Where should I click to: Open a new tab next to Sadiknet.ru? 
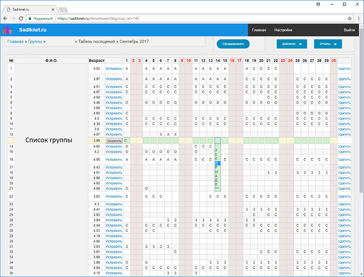[x=64, y=9]
